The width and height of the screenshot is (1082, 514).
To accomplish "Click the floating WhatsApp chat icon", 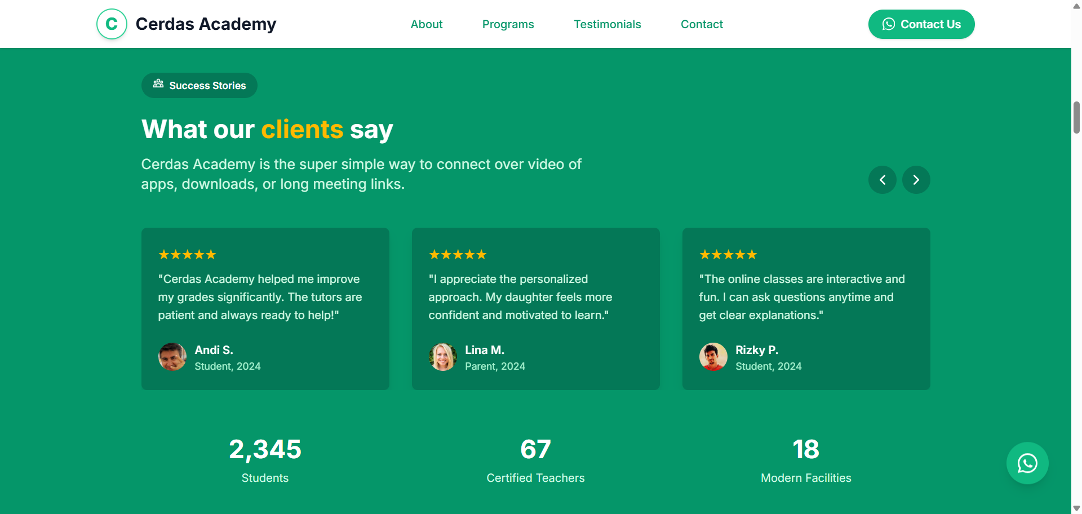I will pyautogui.click(x=1027, y=463).
